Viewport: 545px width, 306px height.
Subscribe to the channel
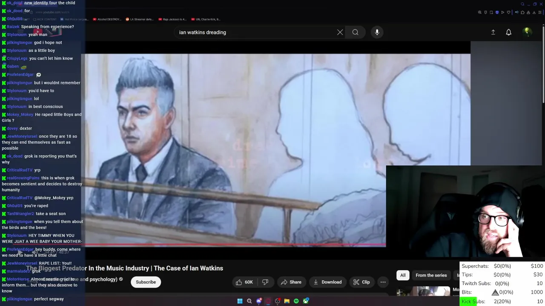click(x=146, y=282)
